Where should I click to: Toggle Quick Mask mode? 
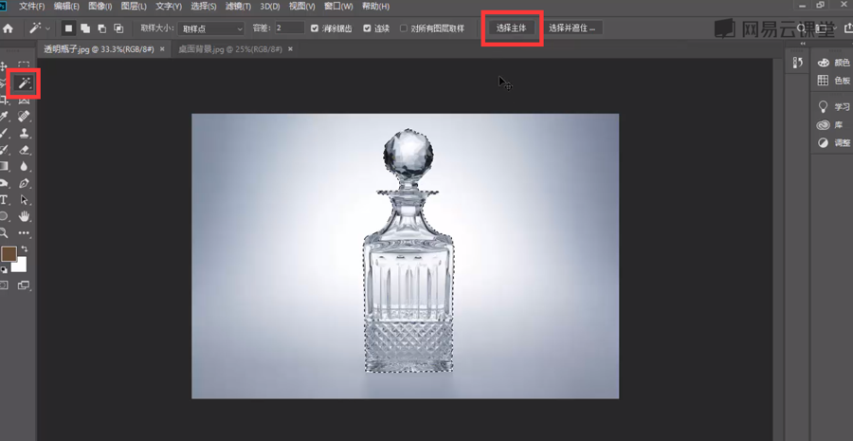coord(4,285)
